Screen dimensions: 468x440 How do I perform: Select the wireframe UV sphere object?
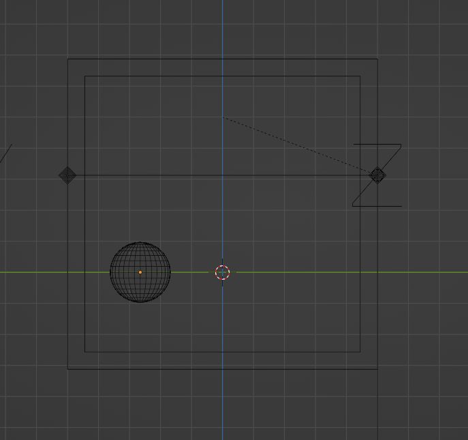140,272
